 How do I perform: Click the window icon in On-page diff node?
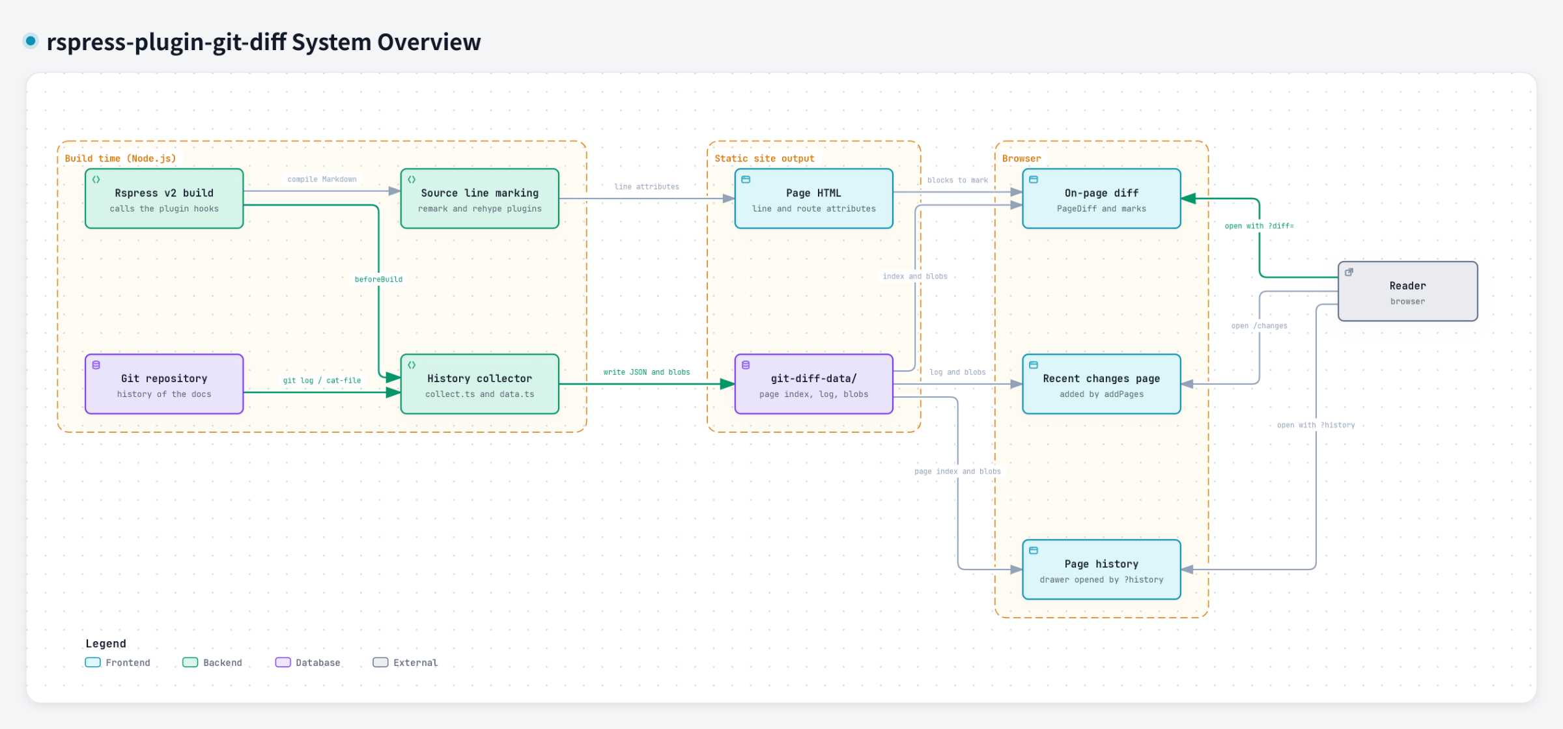tap(1034, 180)
